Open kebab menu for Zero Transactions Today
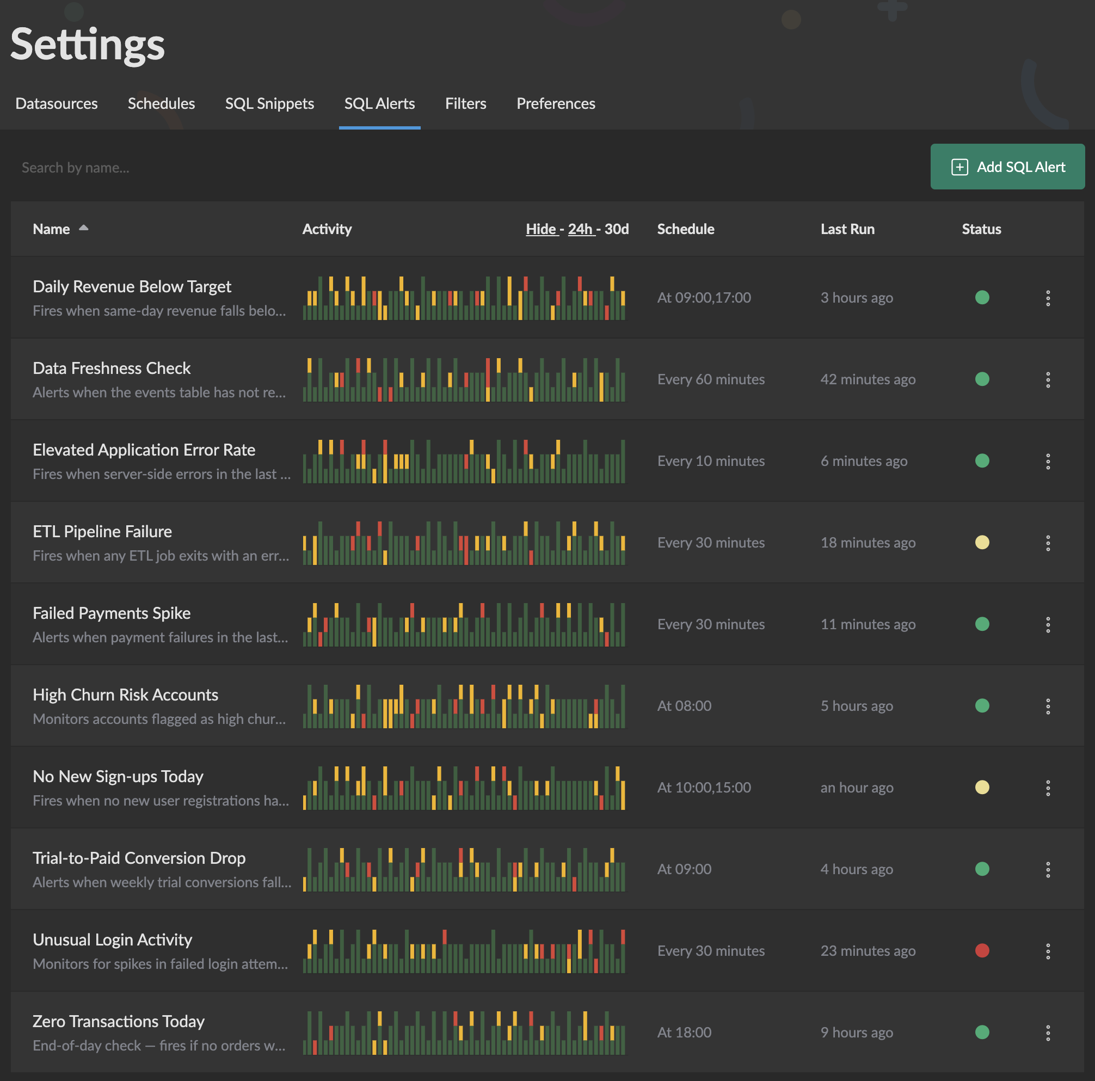This screenshot has width=1095, height=1081. coord(1048,1032)
